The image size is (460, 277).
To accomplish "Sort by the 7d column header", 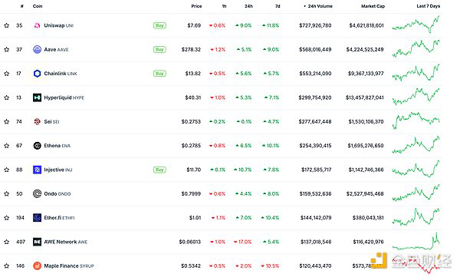I will click(x=278, y=6).
